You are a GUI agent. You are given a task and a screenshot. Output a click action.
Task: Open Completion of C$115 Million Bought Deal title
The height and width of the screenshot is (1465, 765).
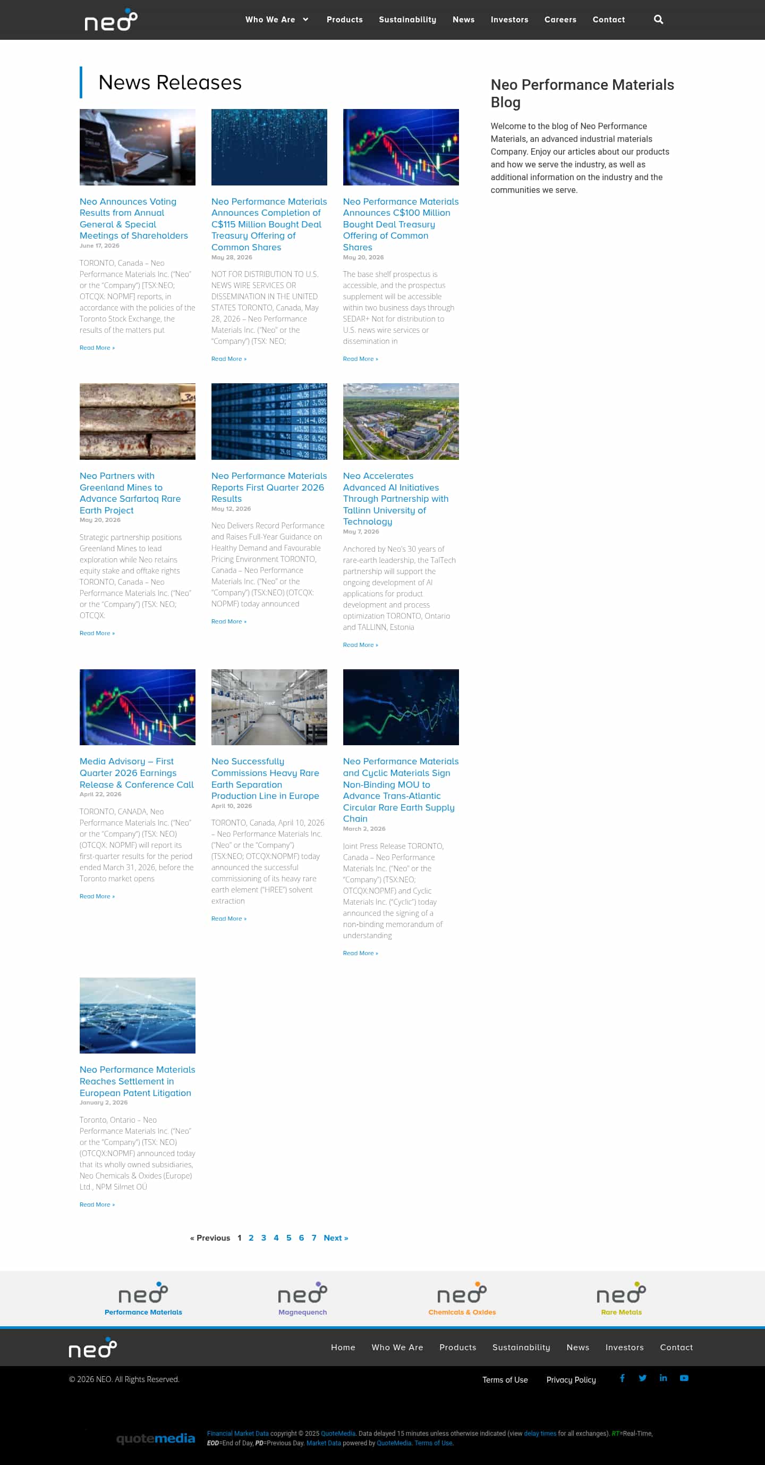pyautogui.click(x=269, y=224)
